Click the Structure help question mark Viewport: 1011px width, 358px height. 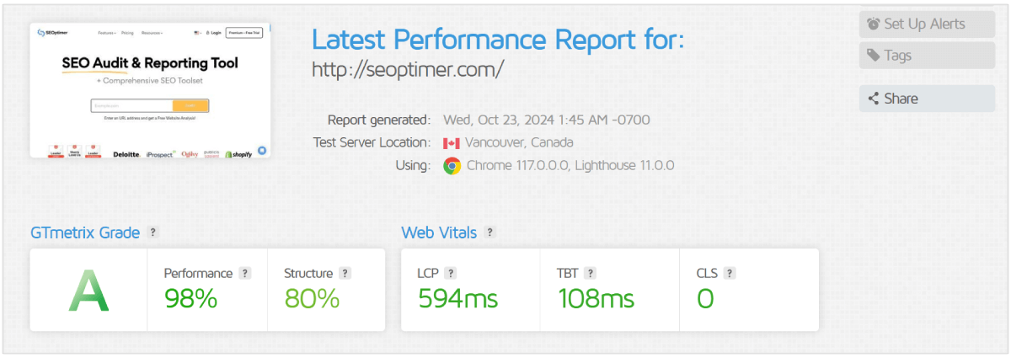coord(345,273)
